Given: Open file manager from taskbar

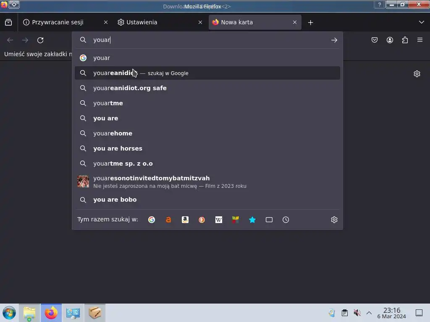Looking at the screenshot, I should [x=29, y=313].
